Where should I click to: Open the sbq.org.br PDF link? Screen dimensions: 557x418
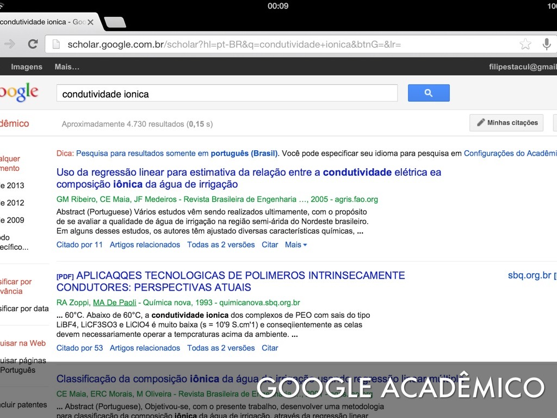(x=529, y=275)
